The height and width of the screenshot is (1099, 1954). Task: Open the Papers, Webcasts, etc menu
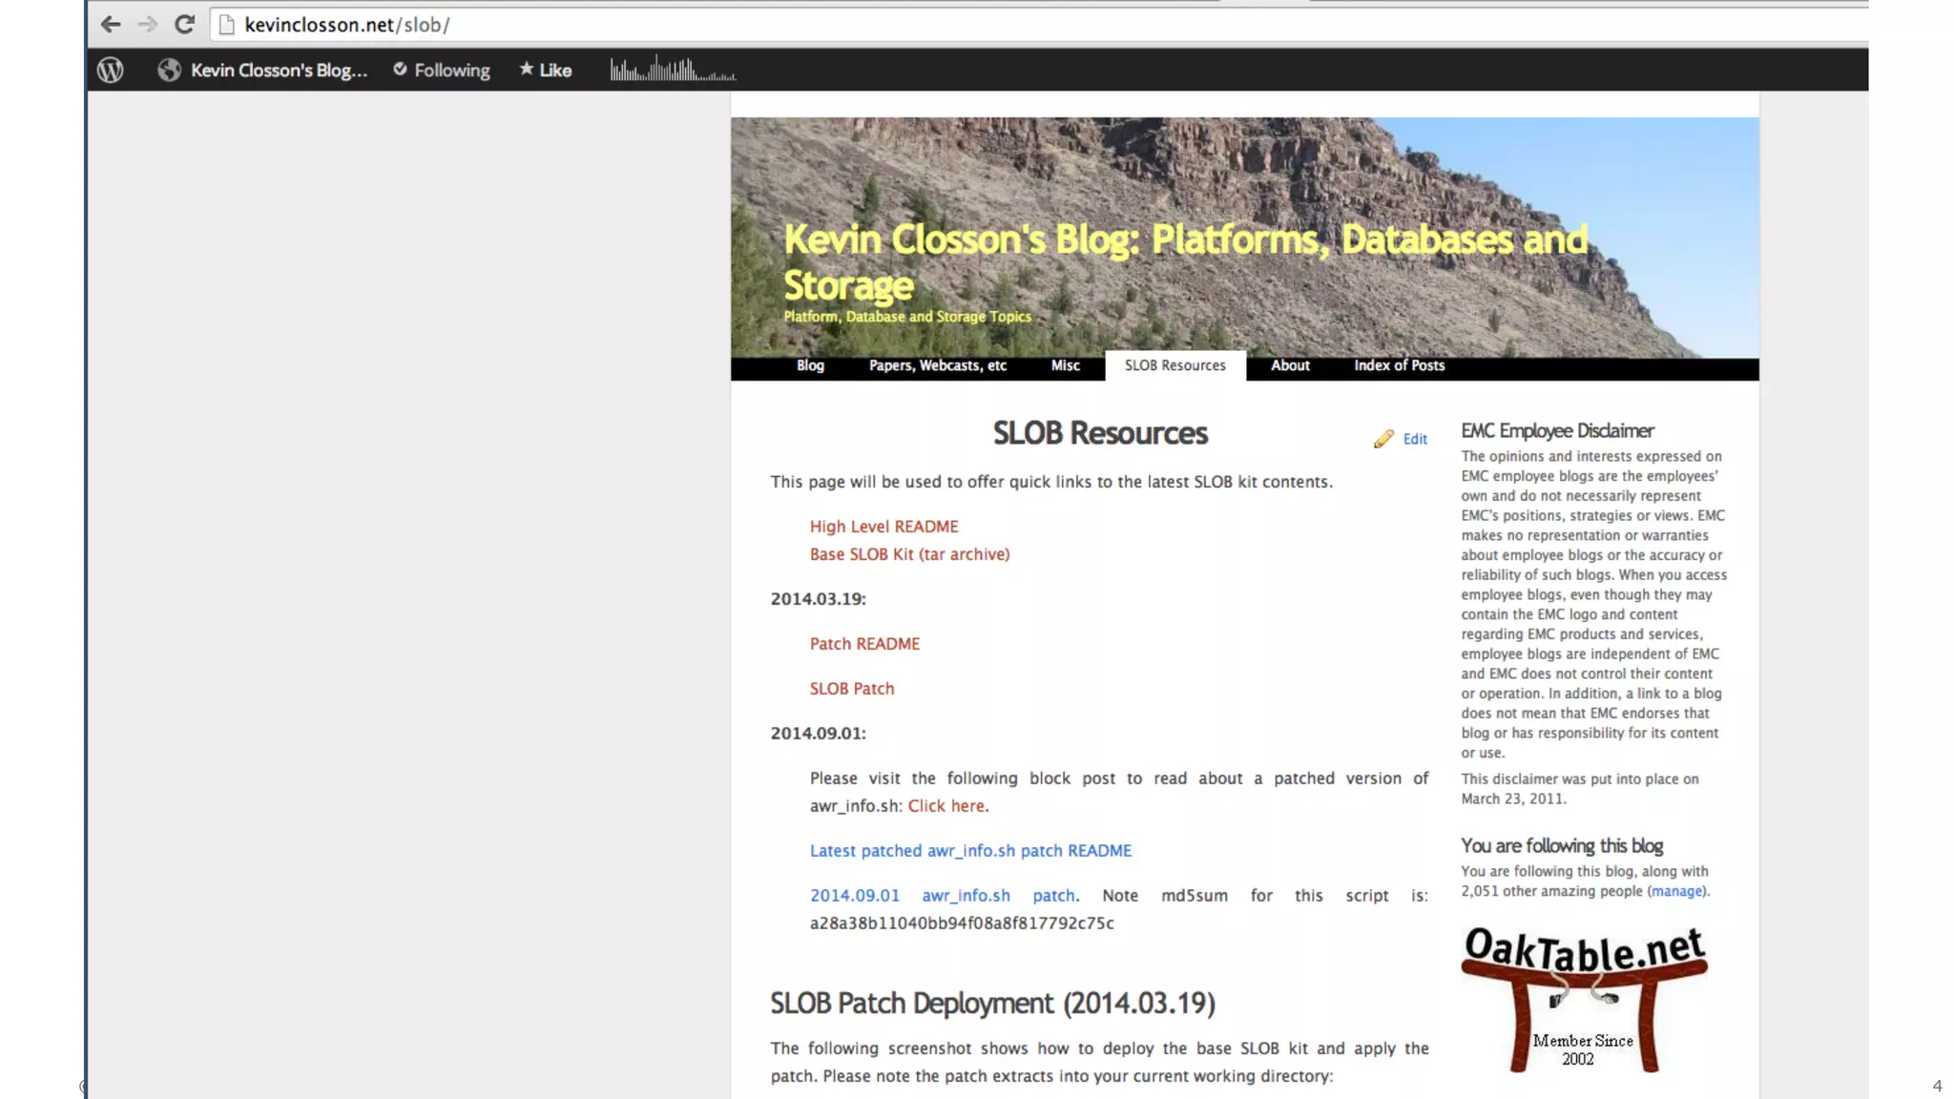(x=937, y=365)
